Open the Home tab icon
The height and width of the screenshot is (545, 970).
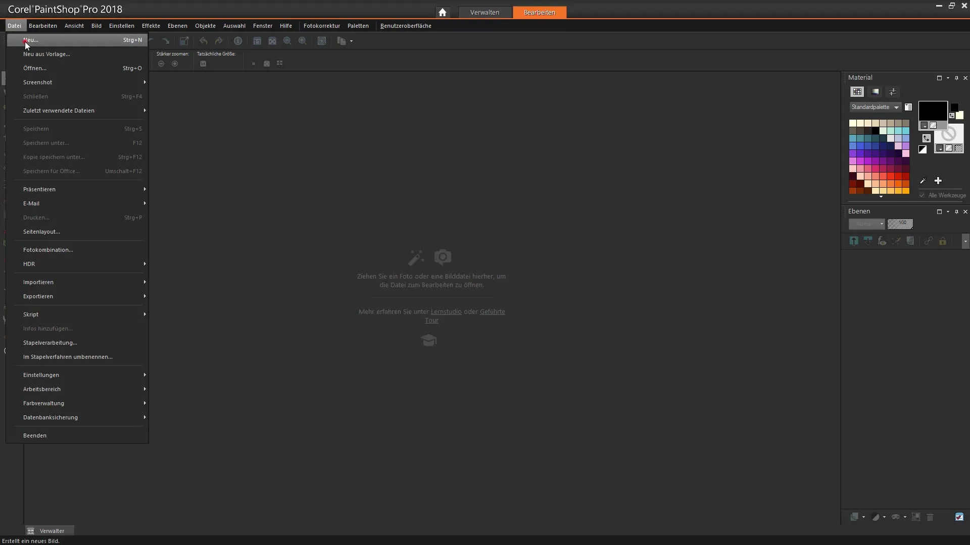point(443,12)
